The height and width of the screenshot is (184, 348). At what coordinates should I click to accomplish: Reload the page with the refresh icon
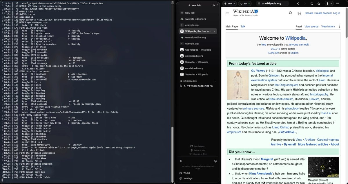point(312,3)
